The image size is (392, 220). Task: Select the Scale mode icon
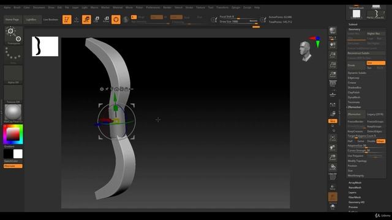96,20
